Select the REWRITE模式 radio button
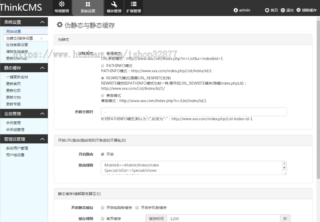The width and height of the screenshot is (320, 222). coord(103,78)
